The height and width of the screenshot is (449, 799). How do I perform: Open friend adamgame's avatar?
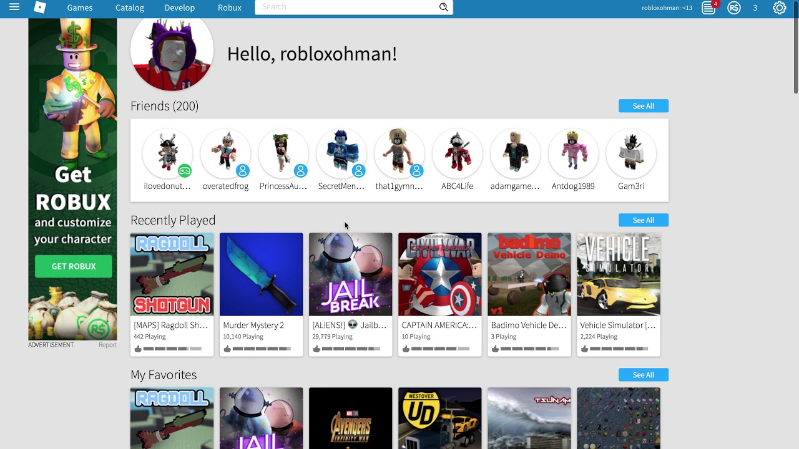(515, 153)
